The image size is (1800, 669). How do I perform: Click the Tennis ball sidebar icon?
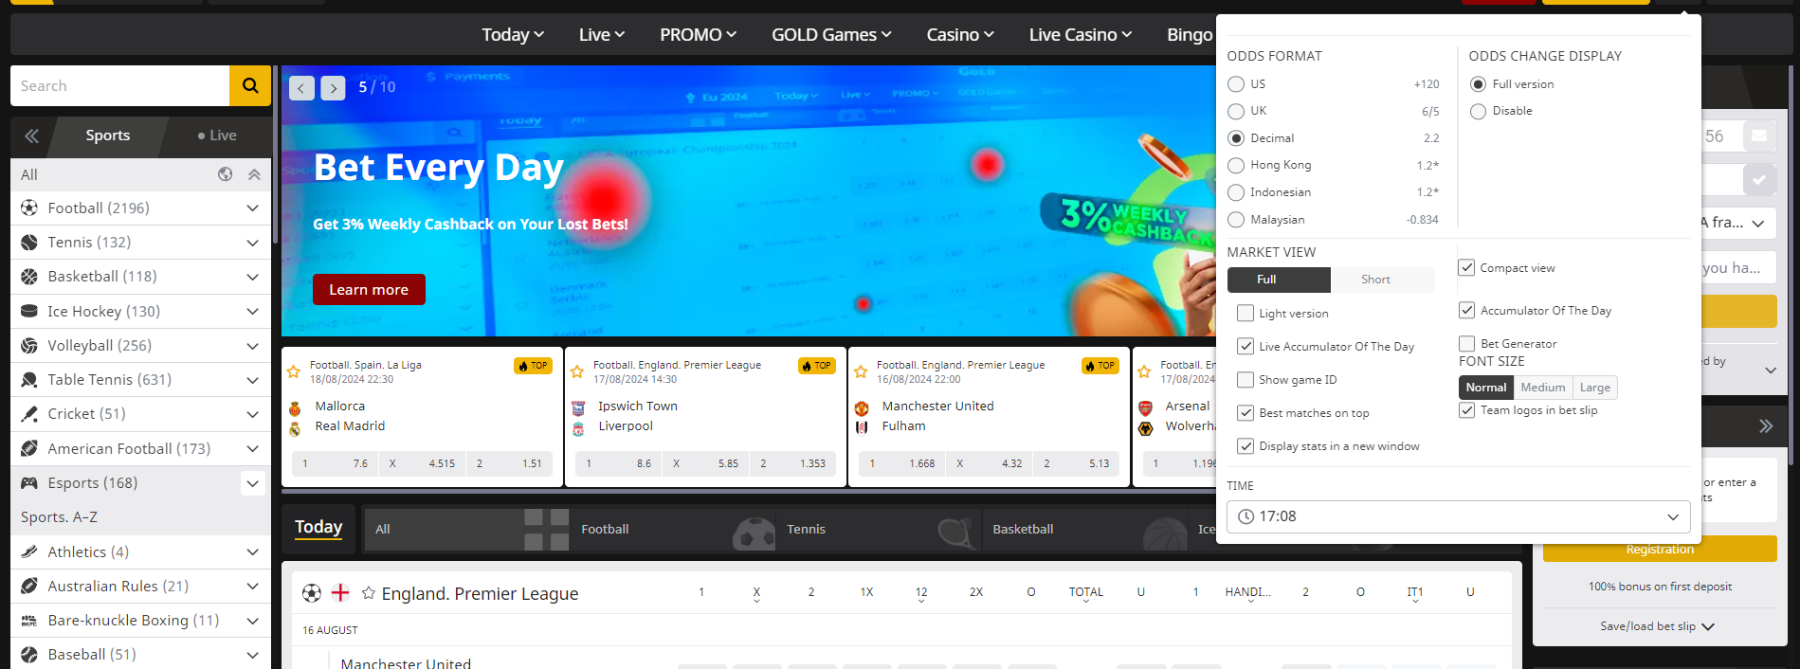pyautogui.click(x=29, y=243)
